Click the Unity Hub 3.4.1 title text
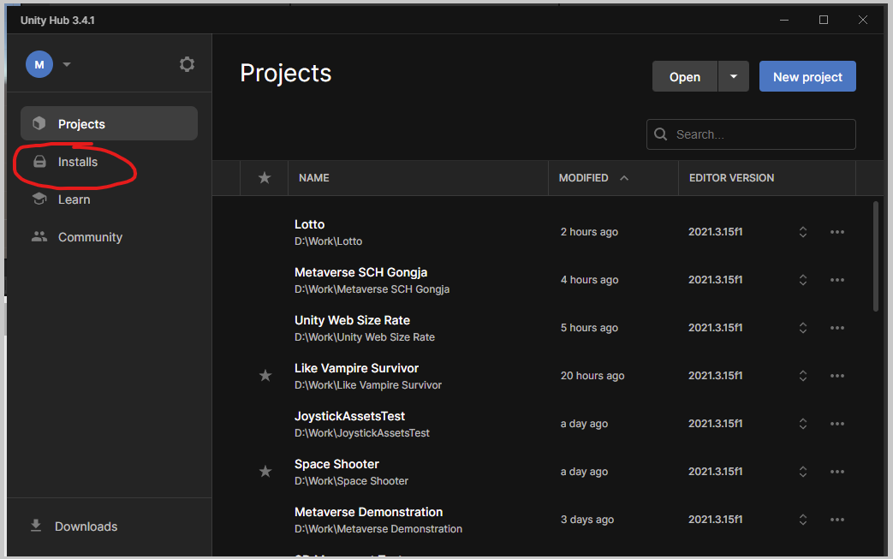893x559 pixels. point(57,20)
